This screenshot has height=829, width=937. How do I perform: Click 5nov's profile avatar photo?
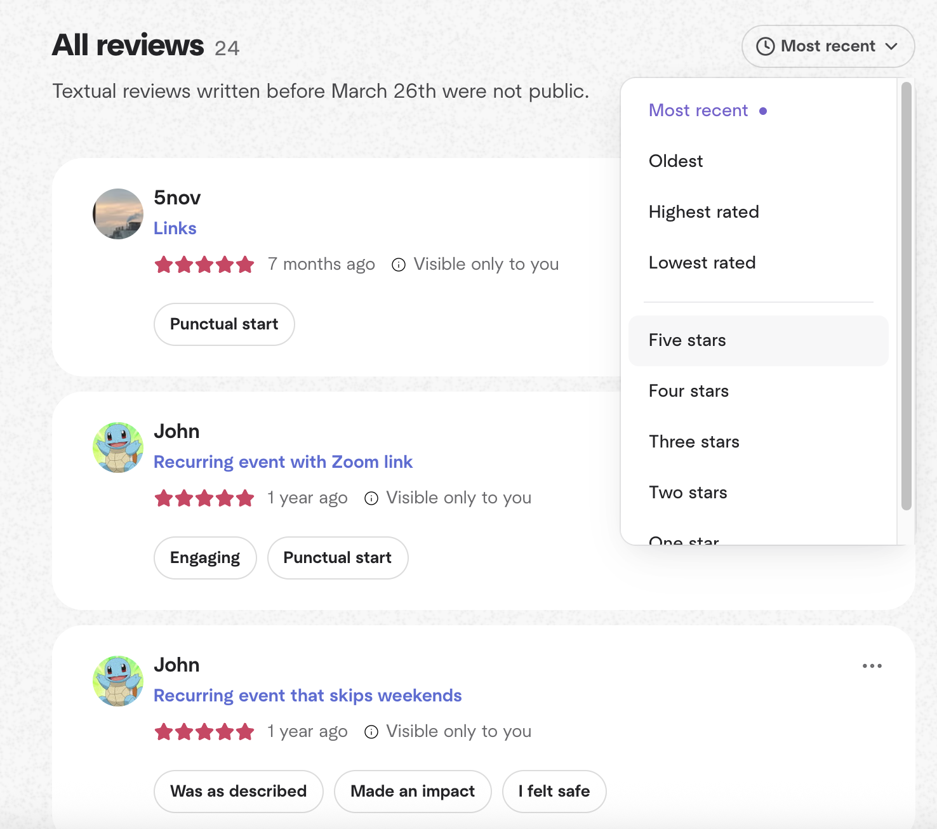click(118, 214)
